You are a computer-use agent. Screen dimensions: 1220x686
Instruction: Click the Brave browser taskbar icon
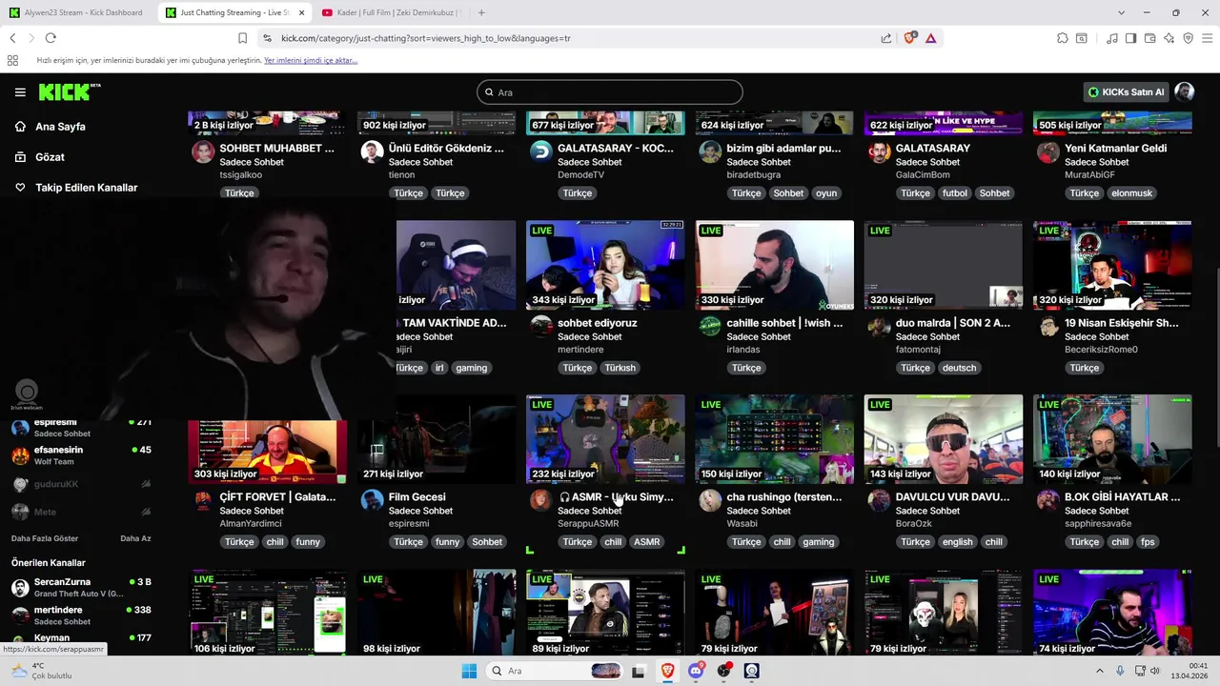667,671
